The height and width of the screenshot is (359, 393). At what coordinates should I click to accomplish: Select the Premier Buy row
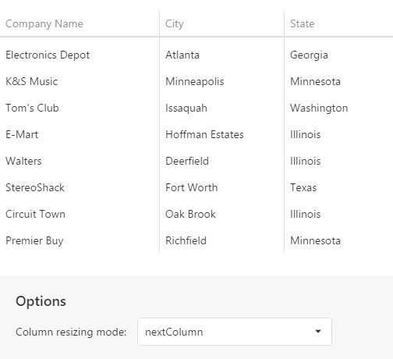coord(196,240)
